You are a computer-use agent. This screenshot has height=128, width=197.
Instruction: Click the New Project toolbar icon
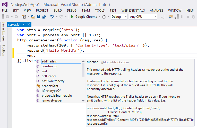coord(24,17)
